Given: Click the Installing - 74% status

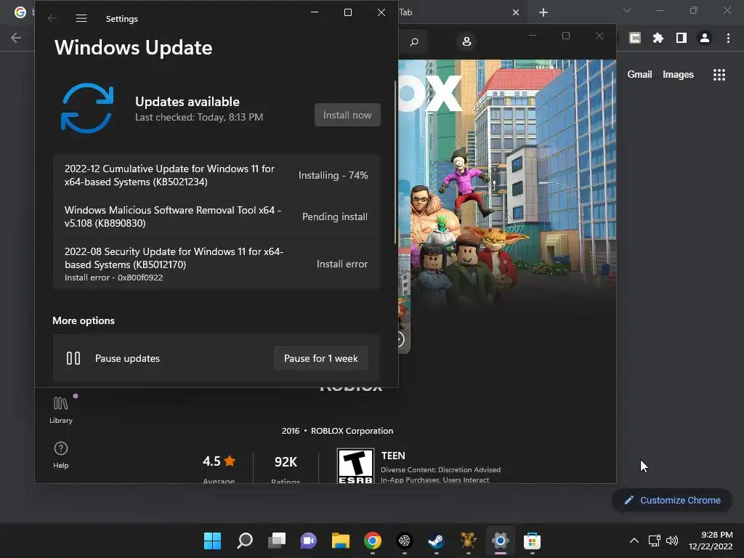Looking at the screenshot, I should tap(333, 175).
